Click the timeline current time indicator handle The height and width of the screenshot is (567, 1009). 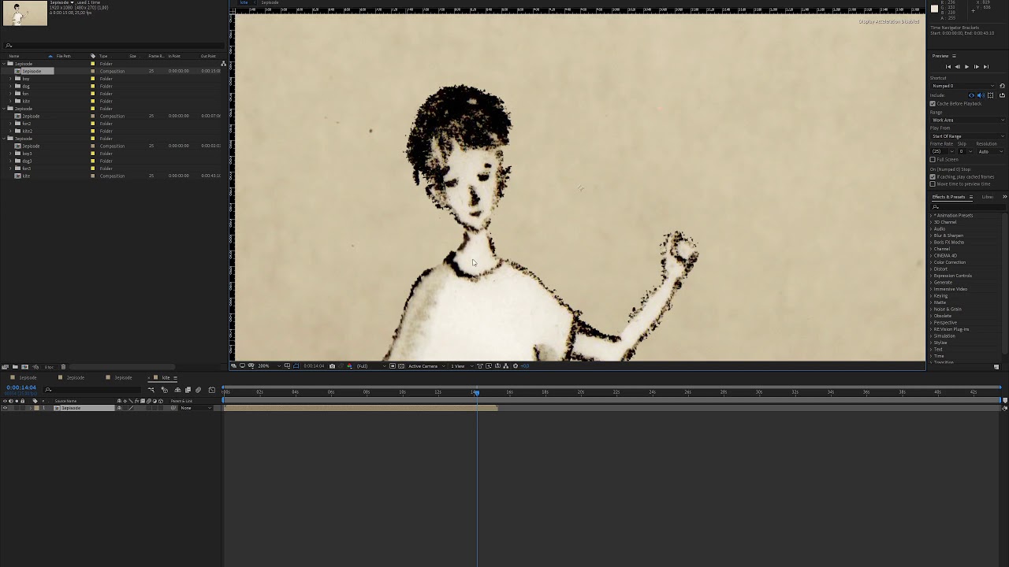pos(476,392)
